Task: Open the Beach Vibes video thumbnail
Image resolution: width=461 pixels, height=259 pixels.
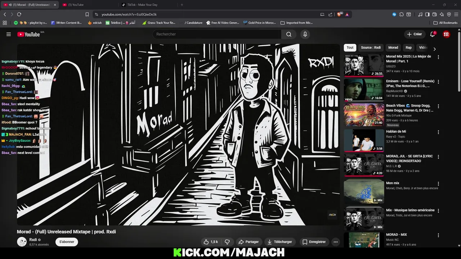Action: (364, 115)
